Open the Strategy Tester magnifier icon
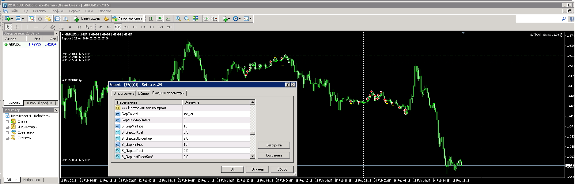The width and height of the screenshot is (575, 184). click(66, 19)
